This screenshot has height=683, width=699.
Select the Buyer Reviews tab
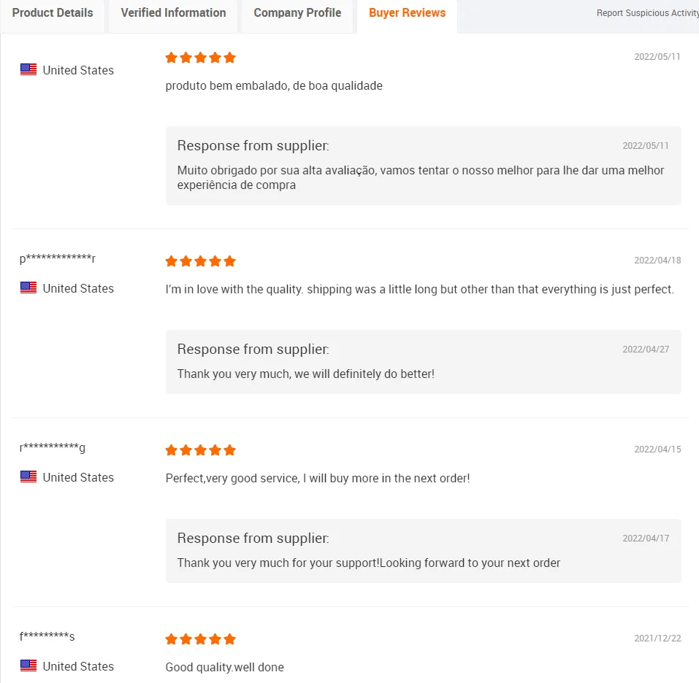(407, 13)
